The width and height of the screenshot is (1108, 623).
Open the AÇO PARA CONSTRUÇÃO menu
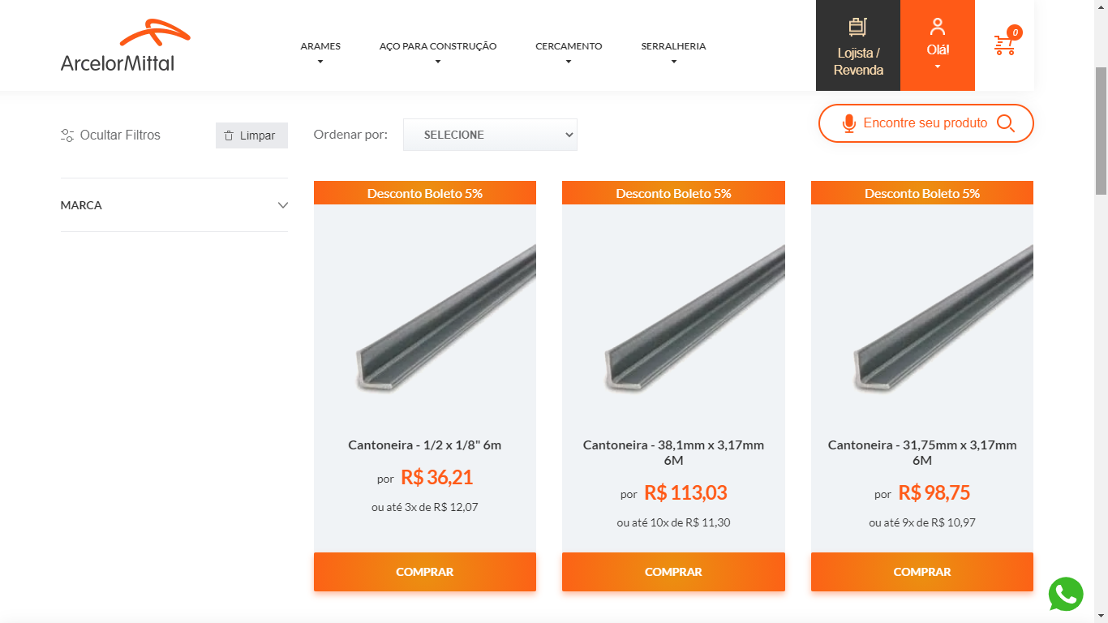tap(438, 46)
